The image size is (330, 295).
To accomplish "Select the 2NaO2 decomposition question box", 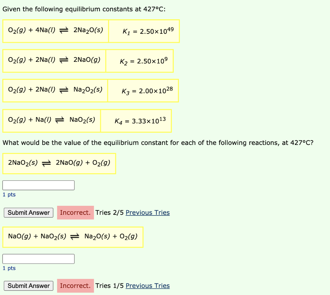I will [x=59, y=164].
